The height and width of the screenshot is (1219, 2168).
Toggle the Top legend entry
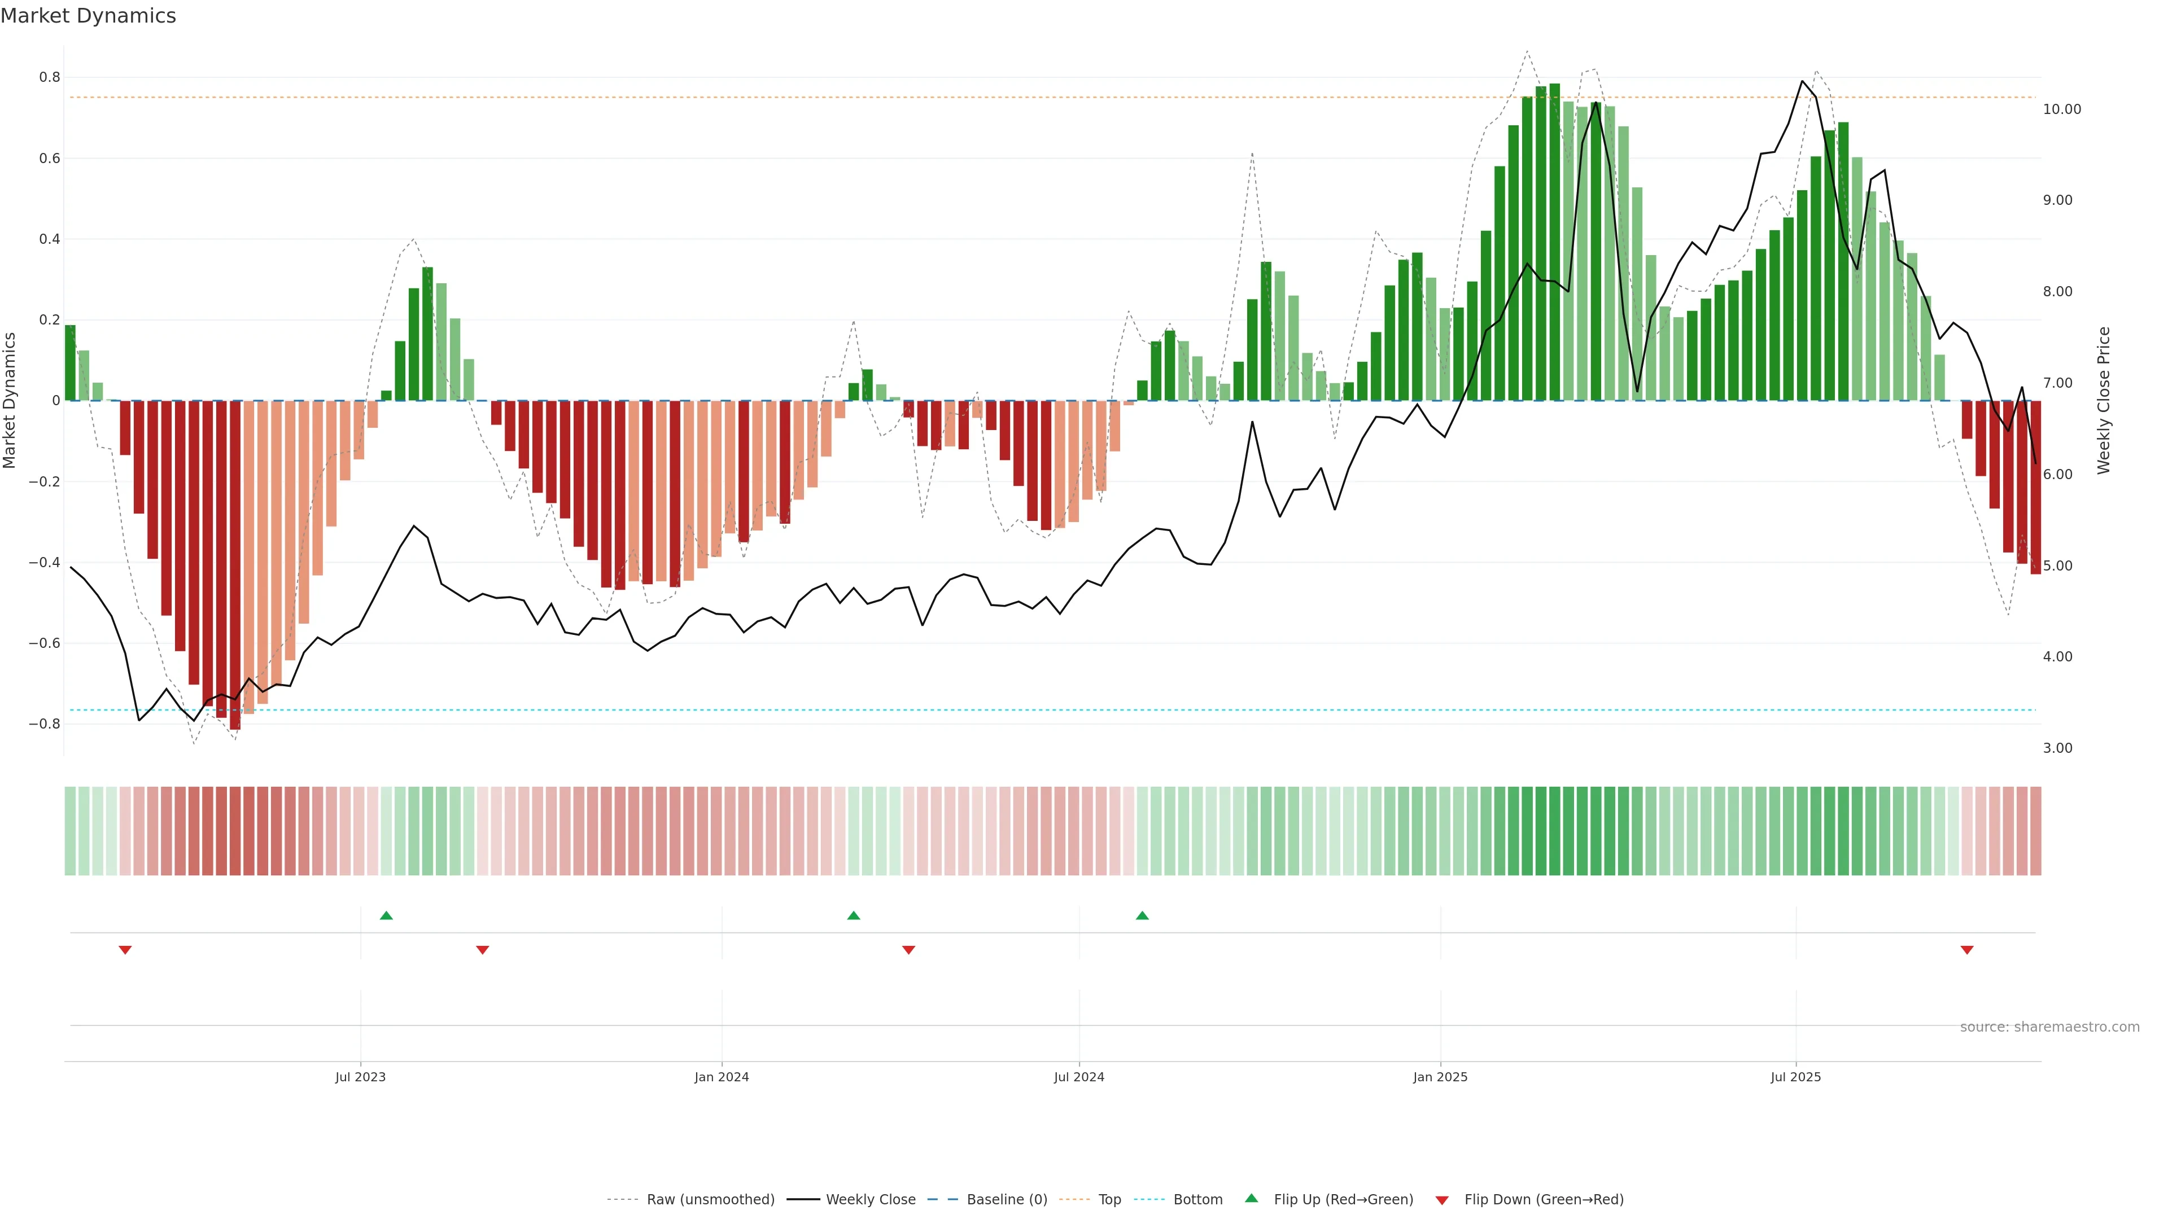coord(1109,1200)
